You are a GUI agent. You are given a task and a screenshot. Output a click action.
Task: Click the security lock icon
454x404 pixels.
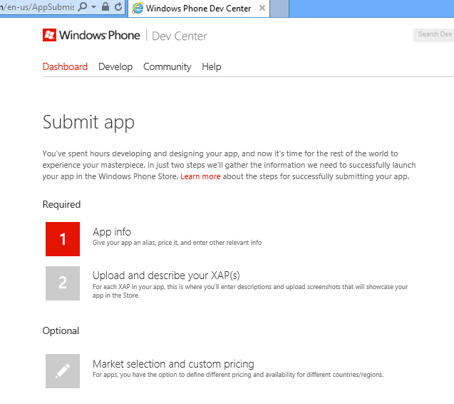pyautogui.click(x=105, y=6)
